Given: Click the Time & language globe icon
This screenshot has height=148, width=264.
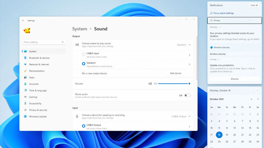Looking at the screenshot, I should click(25, 90).
